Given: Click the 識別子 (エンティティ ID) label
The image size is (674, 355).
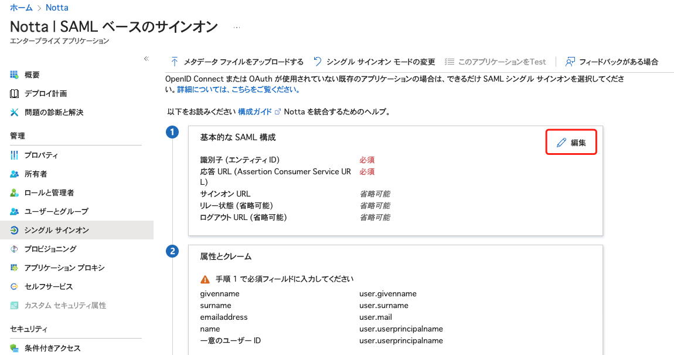Looking at the screenshot, I should coord(240,160).
